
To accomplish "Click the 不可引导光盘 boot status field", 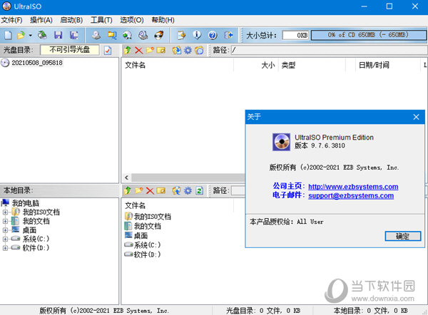I will [70, 50].
